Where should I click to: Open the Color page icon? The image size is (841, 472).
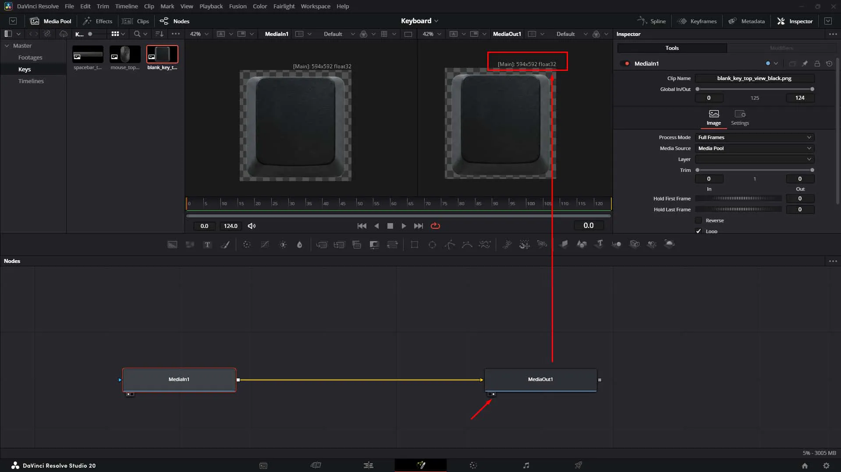point(473,465)
